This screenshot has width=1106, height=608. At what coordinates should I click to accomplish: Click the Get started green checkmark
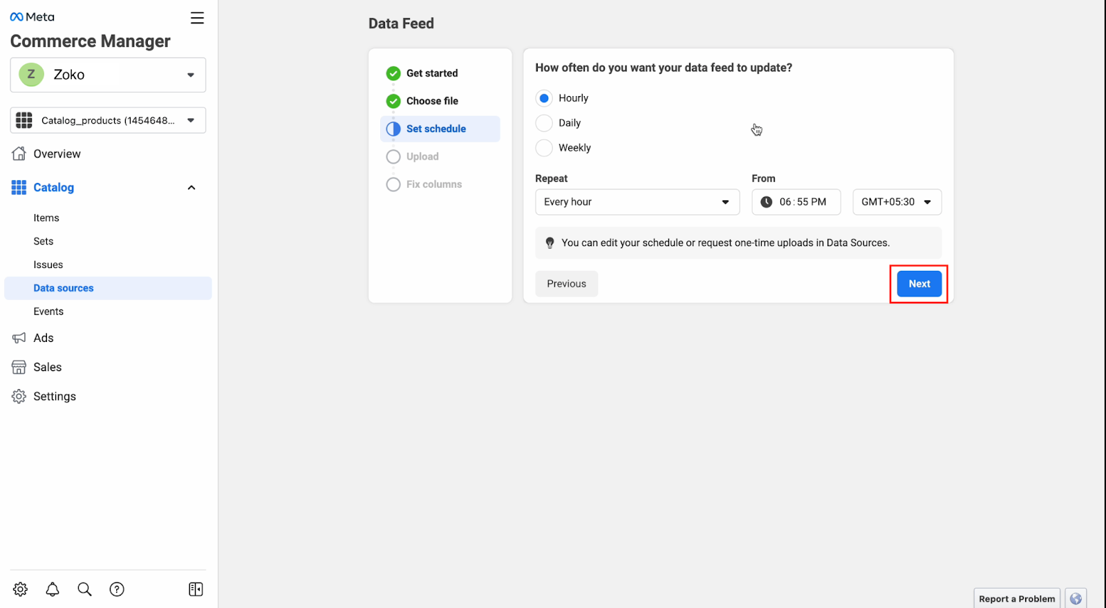393,73
